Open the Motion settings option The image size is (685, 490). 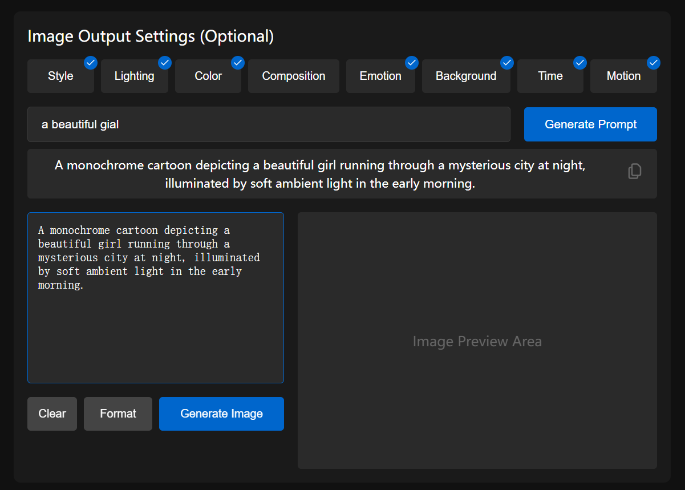coord(623,76)
